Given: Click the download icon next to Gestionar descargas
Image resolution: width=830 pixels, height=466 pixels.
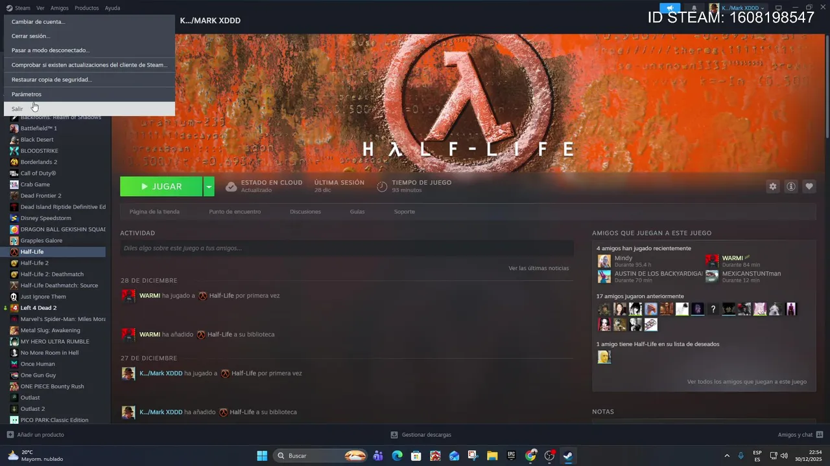Looking at the screenshot, I should 394,435.
